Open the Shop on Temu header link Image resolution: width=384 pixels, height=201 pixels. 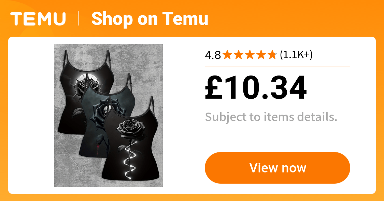point(150,19)
